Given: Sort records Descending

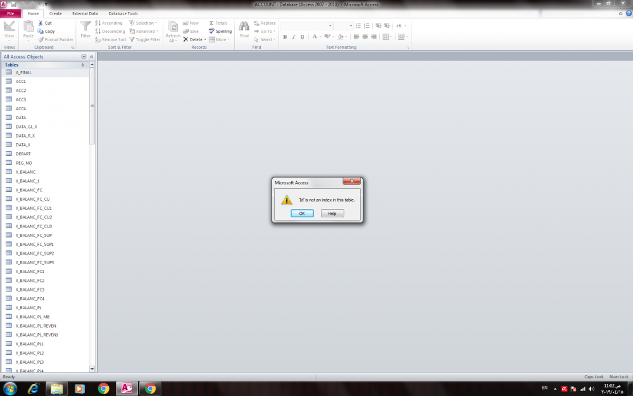Looking at the screenshot, I should [x=110, y=31].
